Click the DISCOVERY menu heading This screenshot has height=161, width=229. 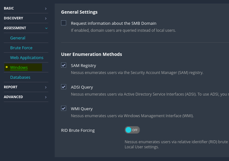point(13,18)
